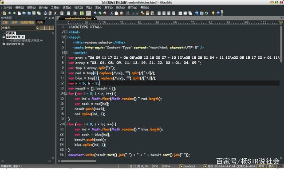Click the binoculars find icon
284x169 pixels.
[128, 13]
